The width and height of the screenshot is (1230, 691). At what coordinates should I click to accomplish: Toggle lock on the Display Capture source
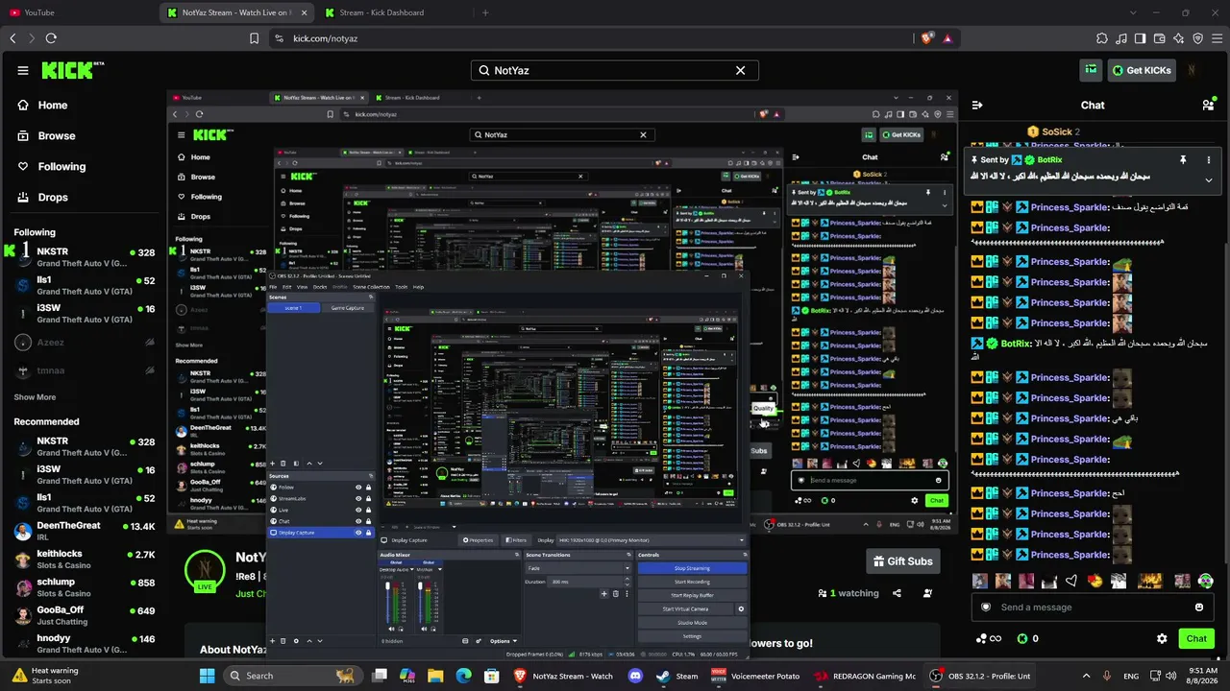pos(369,533)
